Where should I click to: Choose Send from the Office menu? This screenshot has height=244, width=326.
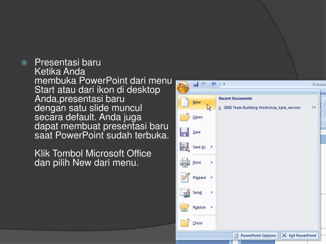click(197, 192)
